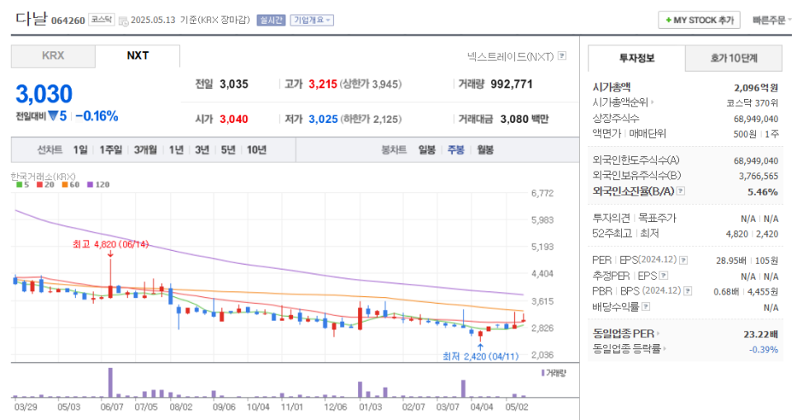797x420 pixels.
Task: Select the 1일 line chart period
Action: (80, 150)
